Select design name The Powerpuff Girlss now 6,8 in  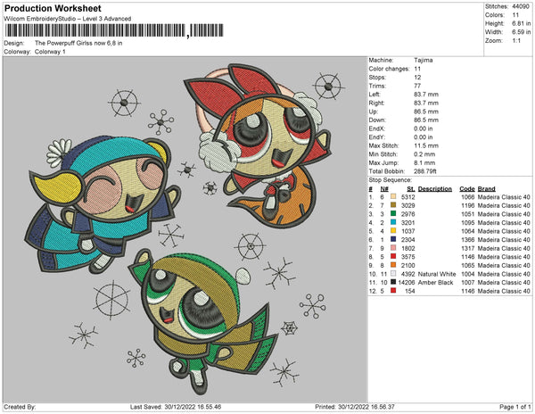[x=78, y=44]
